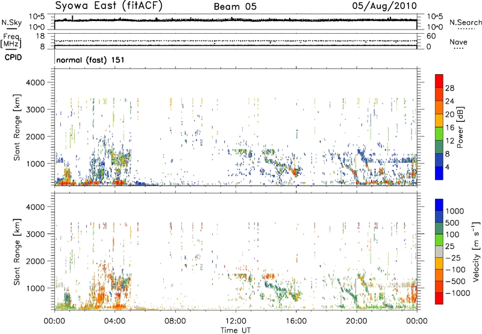Select the 'Freq. [MHz]' axis label
Viewport: 482px width, 334px height.
coord(11,41)
